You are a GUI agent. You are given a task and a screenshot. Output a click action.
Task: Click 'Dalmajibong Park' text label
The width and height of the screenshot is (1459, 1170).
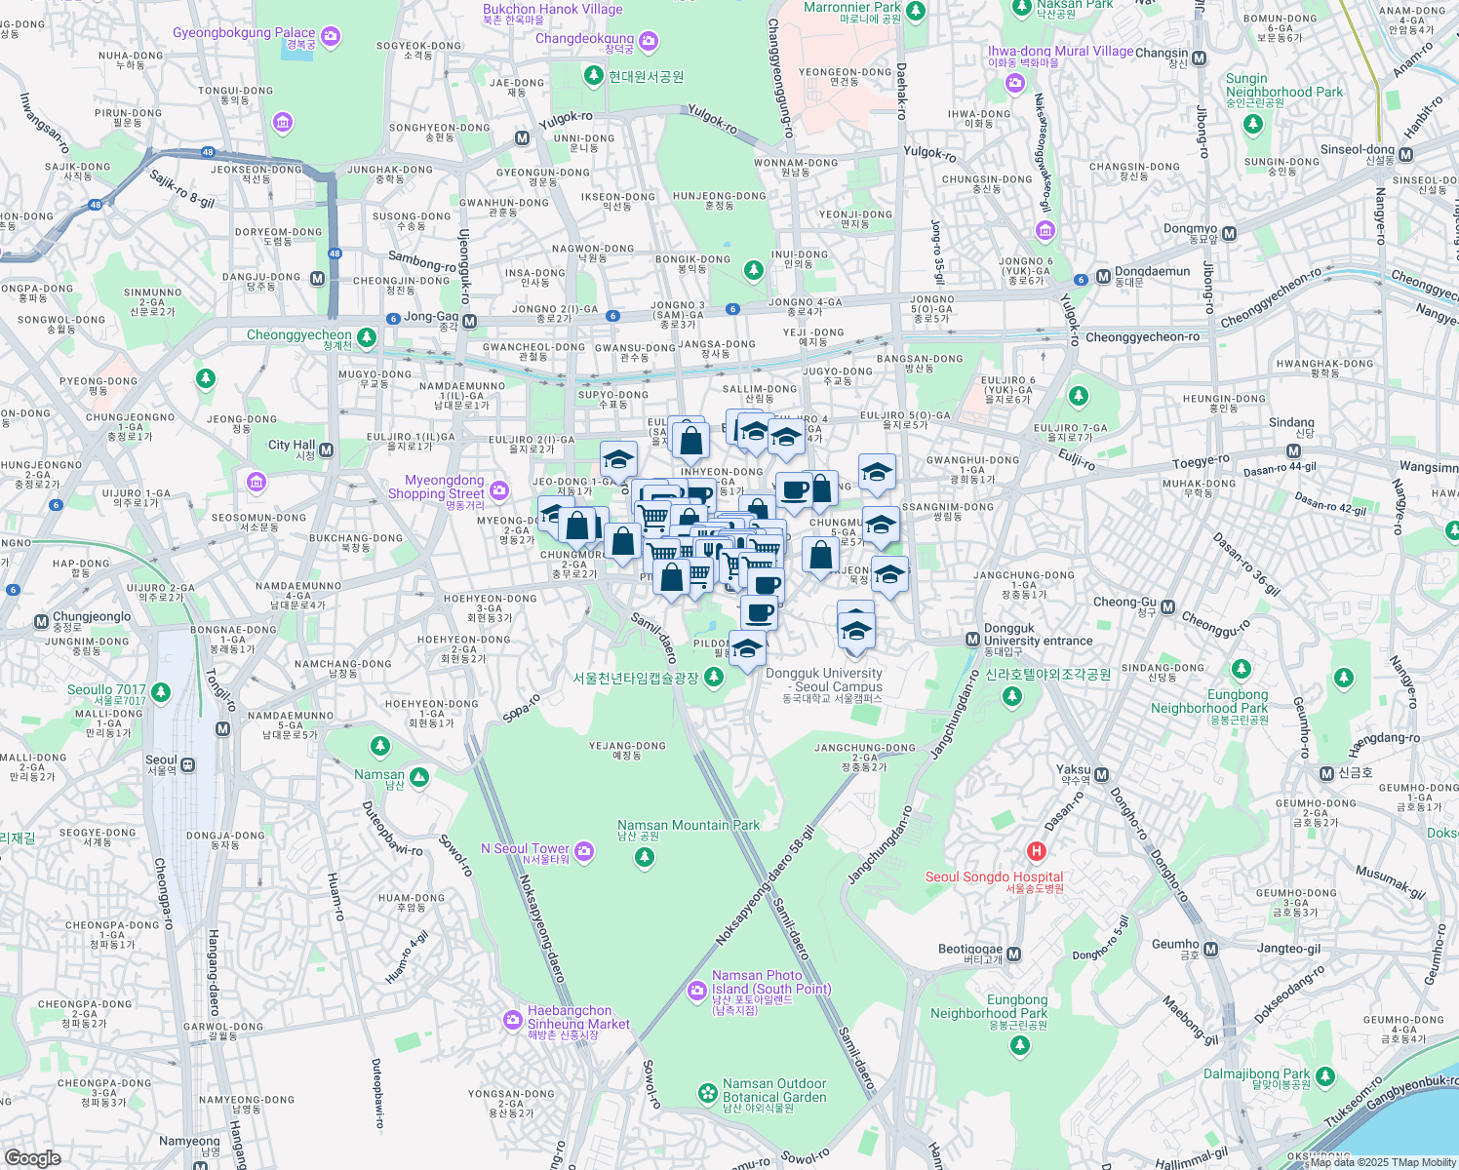click(x=1257, y=1073)
